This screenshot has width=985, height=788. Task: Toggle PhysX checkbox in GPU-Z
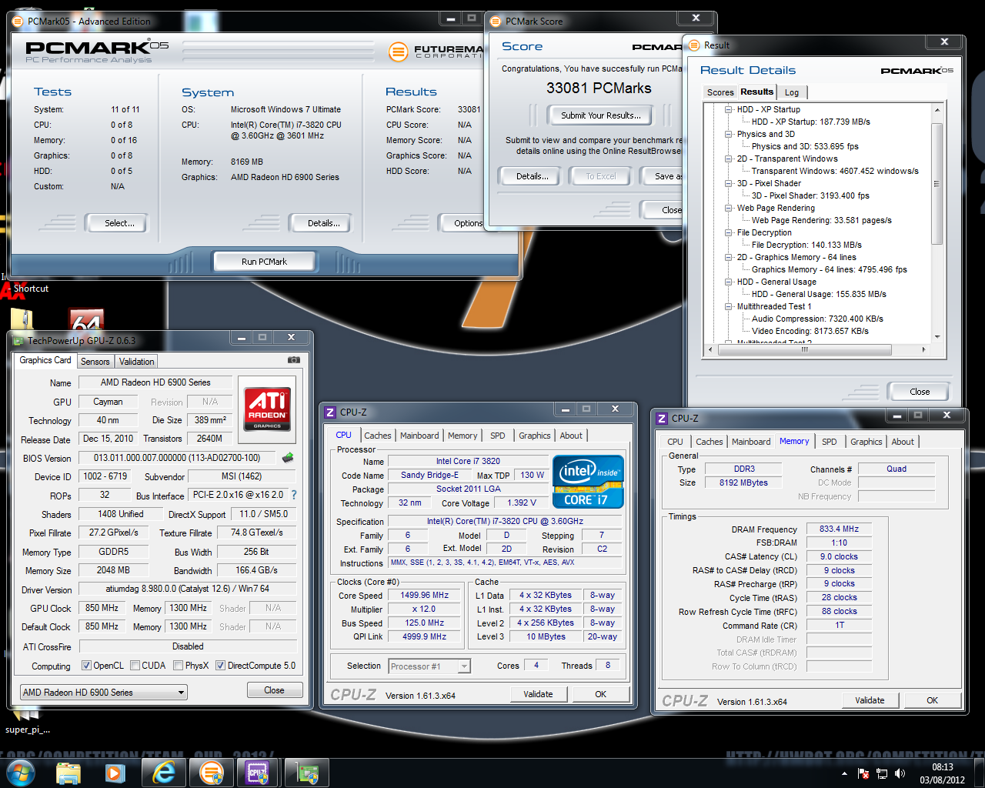click(178, 666)
